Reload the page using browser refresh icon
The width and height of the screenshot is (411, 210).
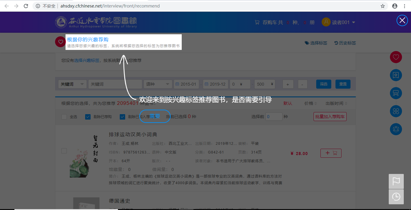[x=26, y=6]
